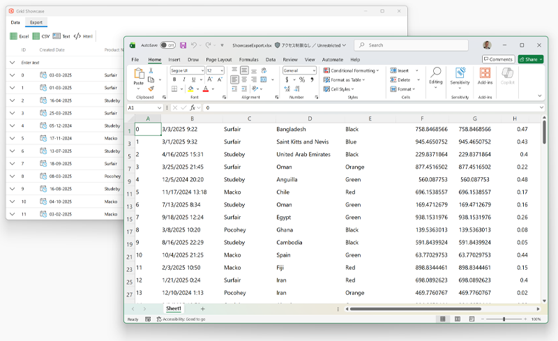Screen dimensions: 558x341
Task: Click the yellow fill color button
Action: (x=190, y=89)
